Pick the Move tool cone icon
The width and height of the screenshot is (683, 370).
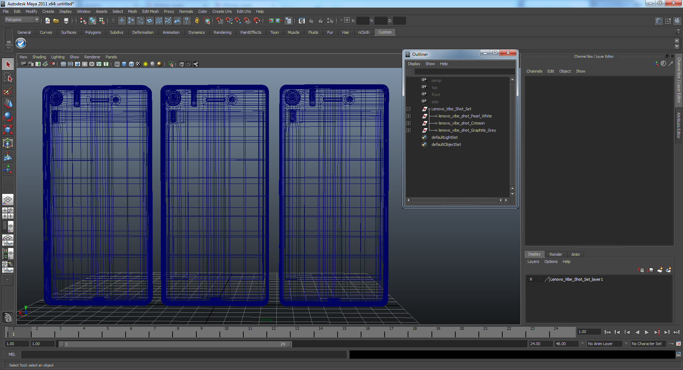click(8, 104)
